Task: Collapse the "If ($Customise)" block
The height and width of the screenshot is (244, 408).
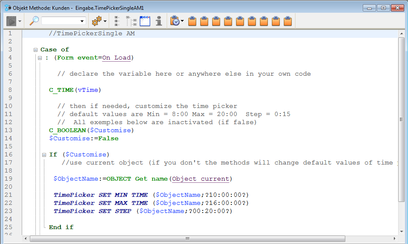Action: tap(44, 155)
